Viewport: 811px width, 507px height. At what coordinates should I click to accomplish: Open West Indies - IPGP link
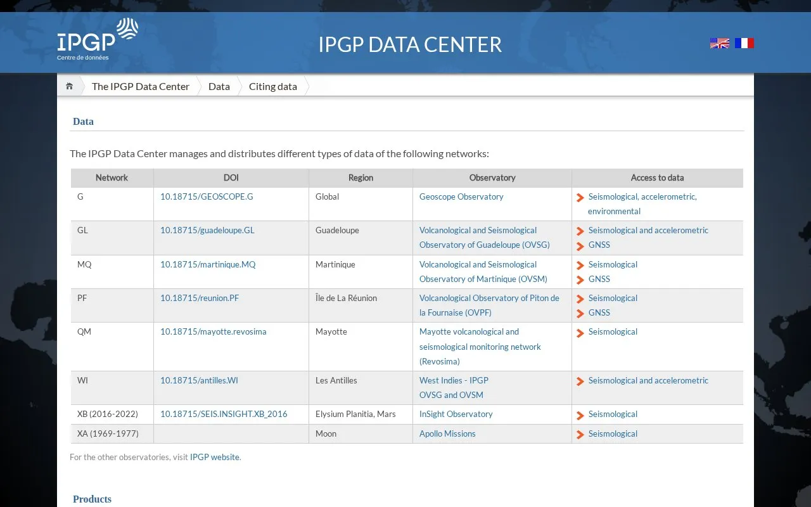pyautogui.click(x=454, y=380)
